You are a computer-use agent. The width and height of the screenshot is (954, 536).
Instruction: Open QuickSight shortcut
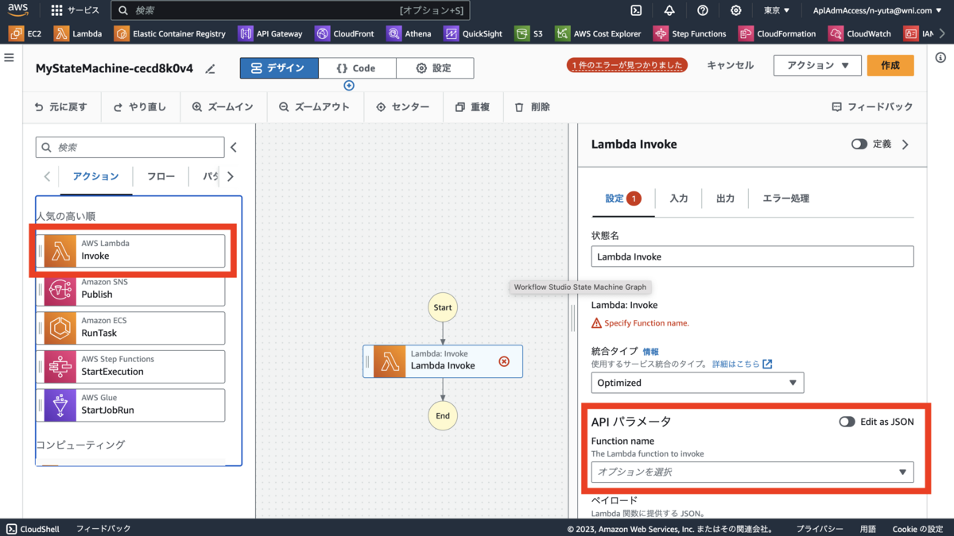coord(473,33)
